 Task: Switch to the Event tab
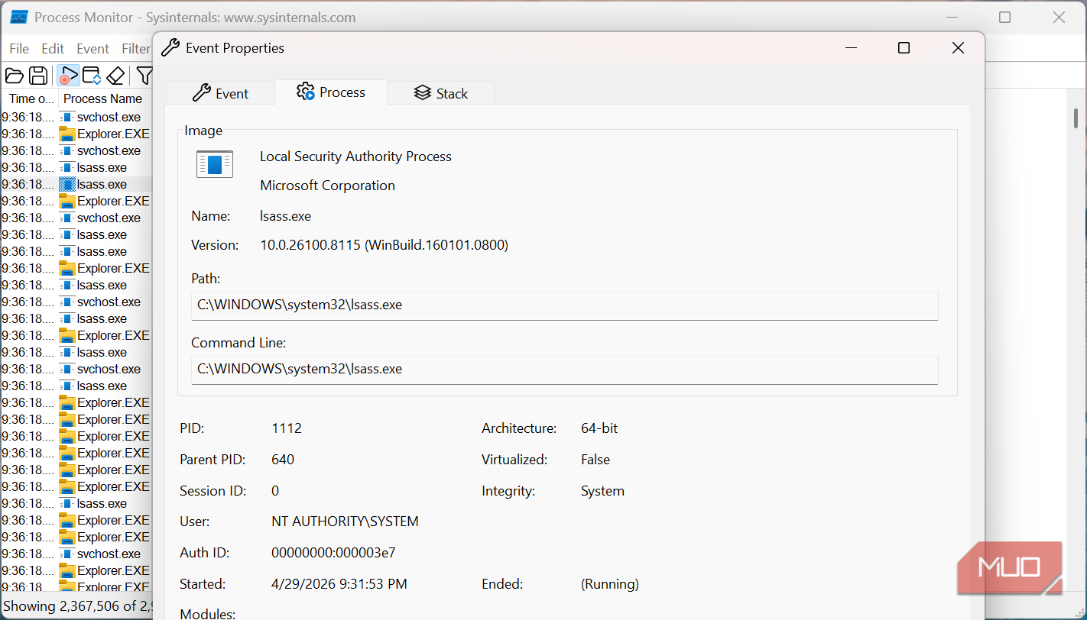click(x=220, y=93)
